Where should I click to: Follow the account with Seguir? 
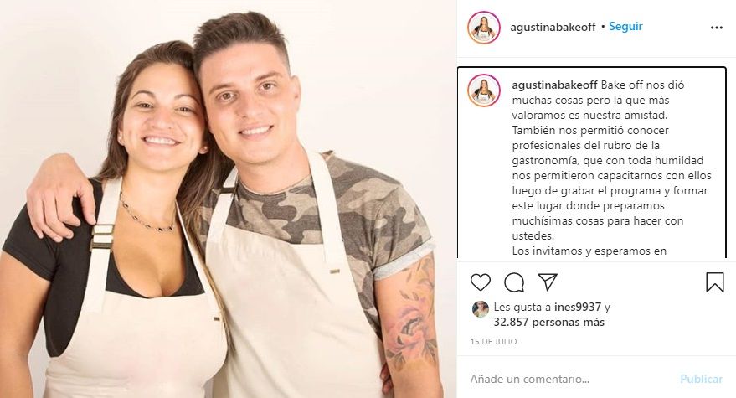pyautogui.click(x=625, y=27)
